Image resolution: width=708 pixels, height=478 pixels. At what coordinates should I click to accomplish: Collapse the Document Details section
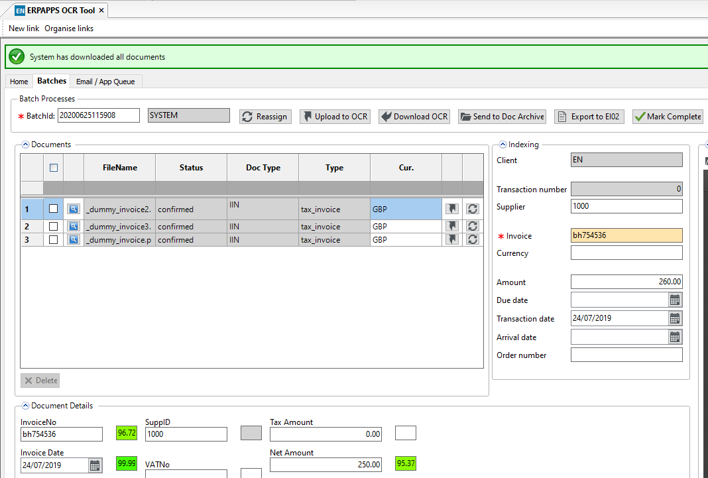(25, 405)
